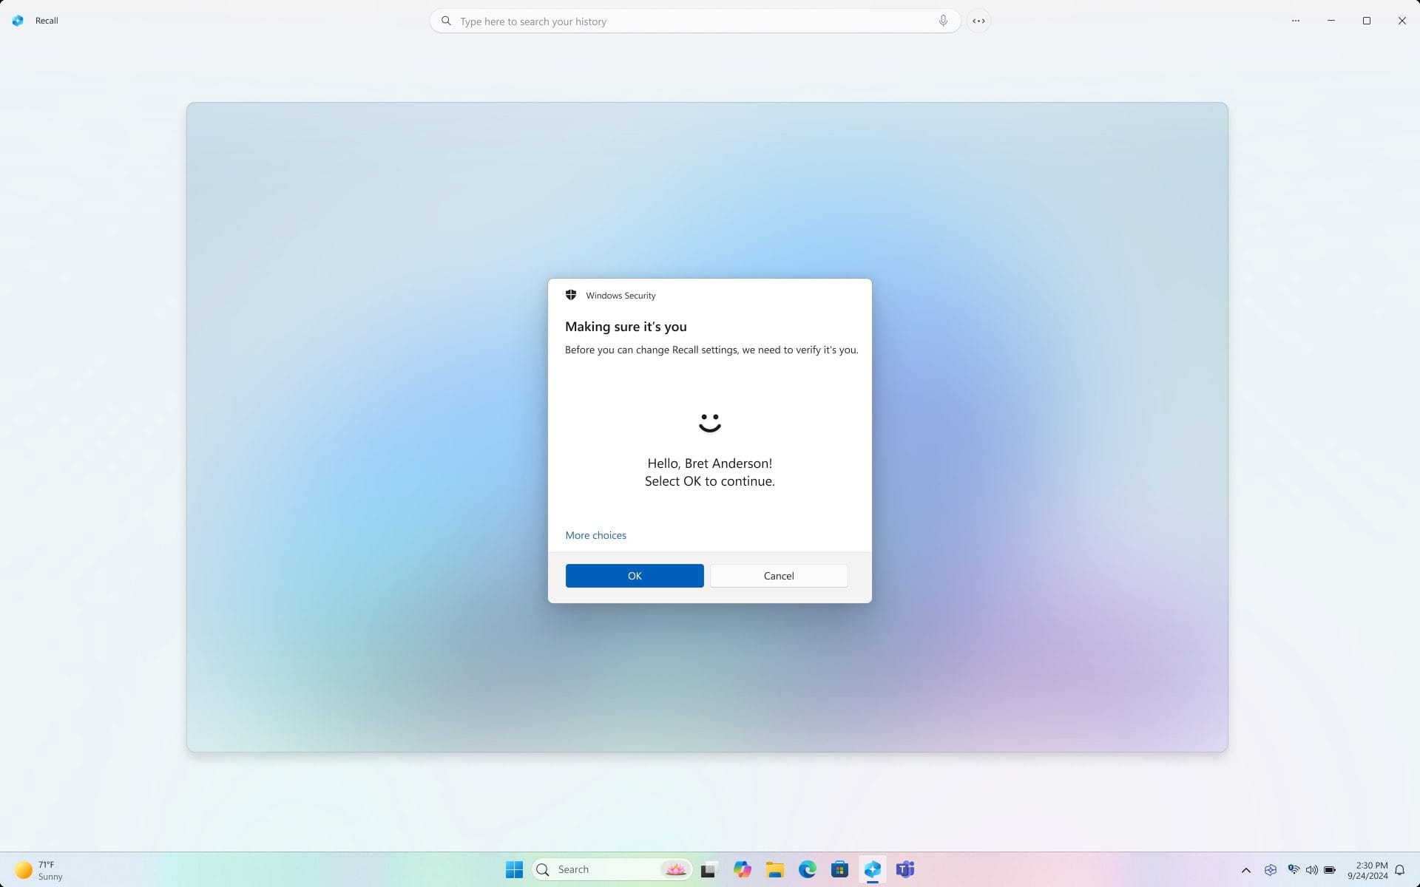Click the Recall history search field

(x=695, y=21)
